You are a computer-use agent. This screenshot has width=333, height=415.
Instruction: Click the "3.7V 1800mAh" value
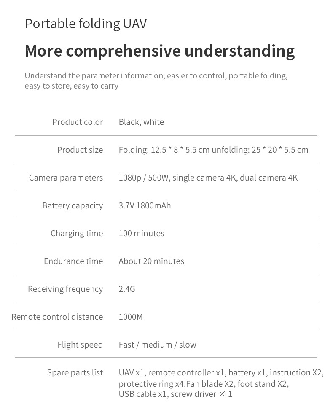145,205
